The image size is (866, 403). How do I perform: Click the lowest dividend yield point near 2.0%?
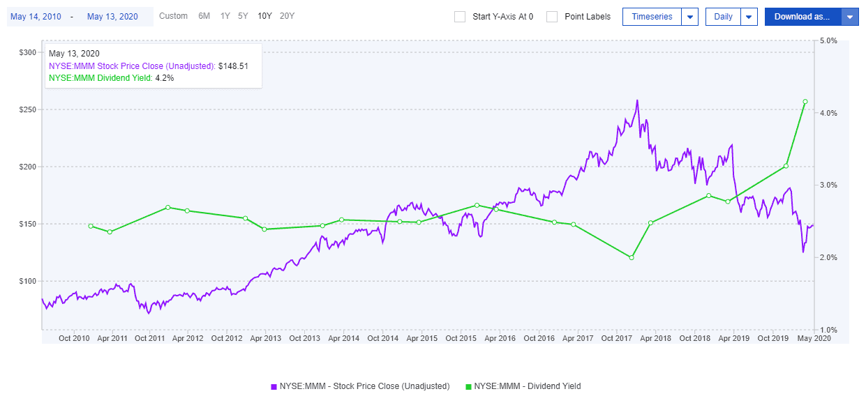point(632,258)
